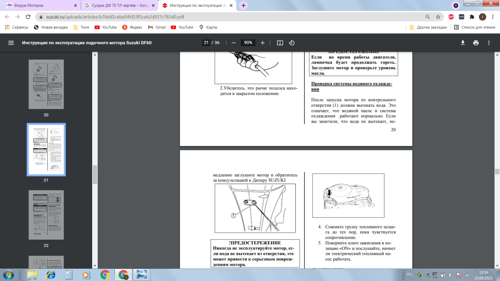This screenshot has height=281, width=500.
Task: Open the Карты bookmark
Action: (208, 27)
